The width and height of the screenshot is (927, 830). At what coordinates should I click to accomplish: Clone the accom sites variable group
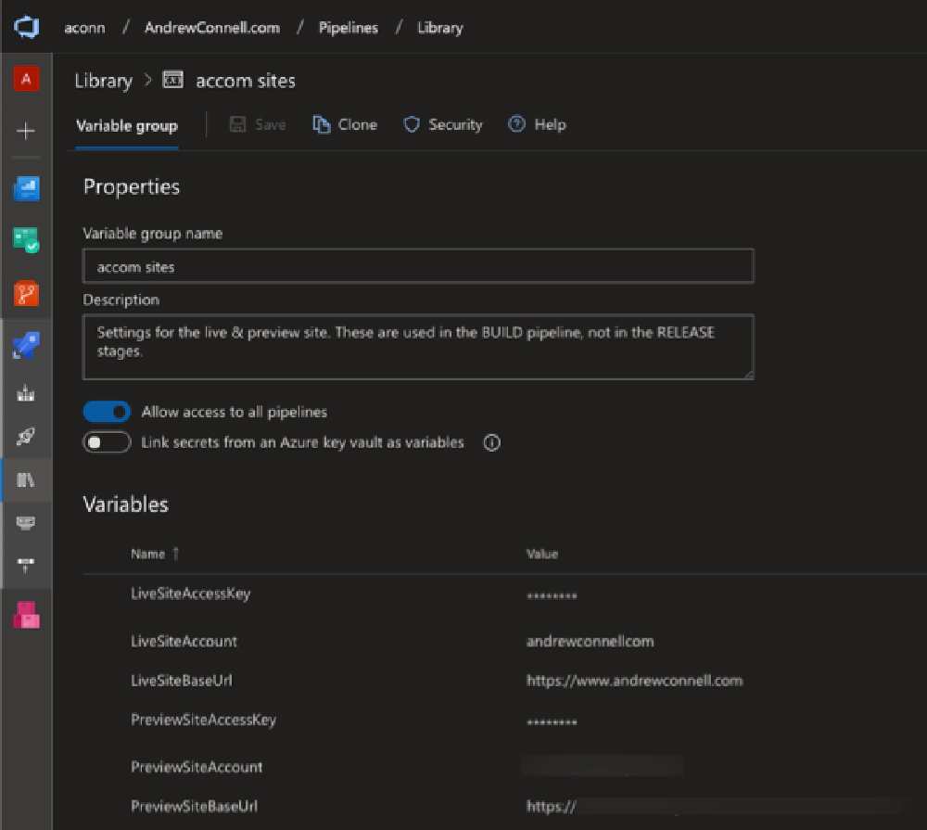[345, 124]
